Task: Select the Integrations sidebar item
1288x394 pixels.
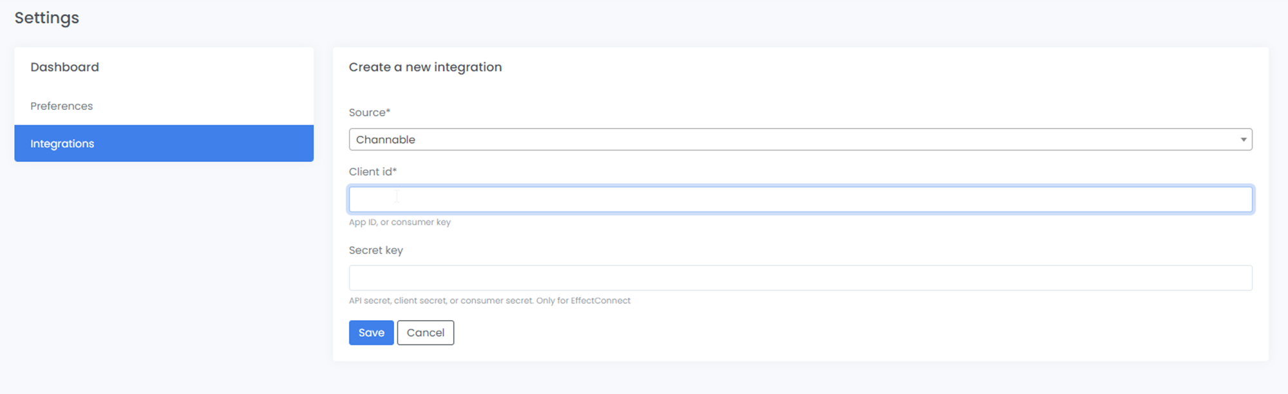Action: tap(164, 143)
